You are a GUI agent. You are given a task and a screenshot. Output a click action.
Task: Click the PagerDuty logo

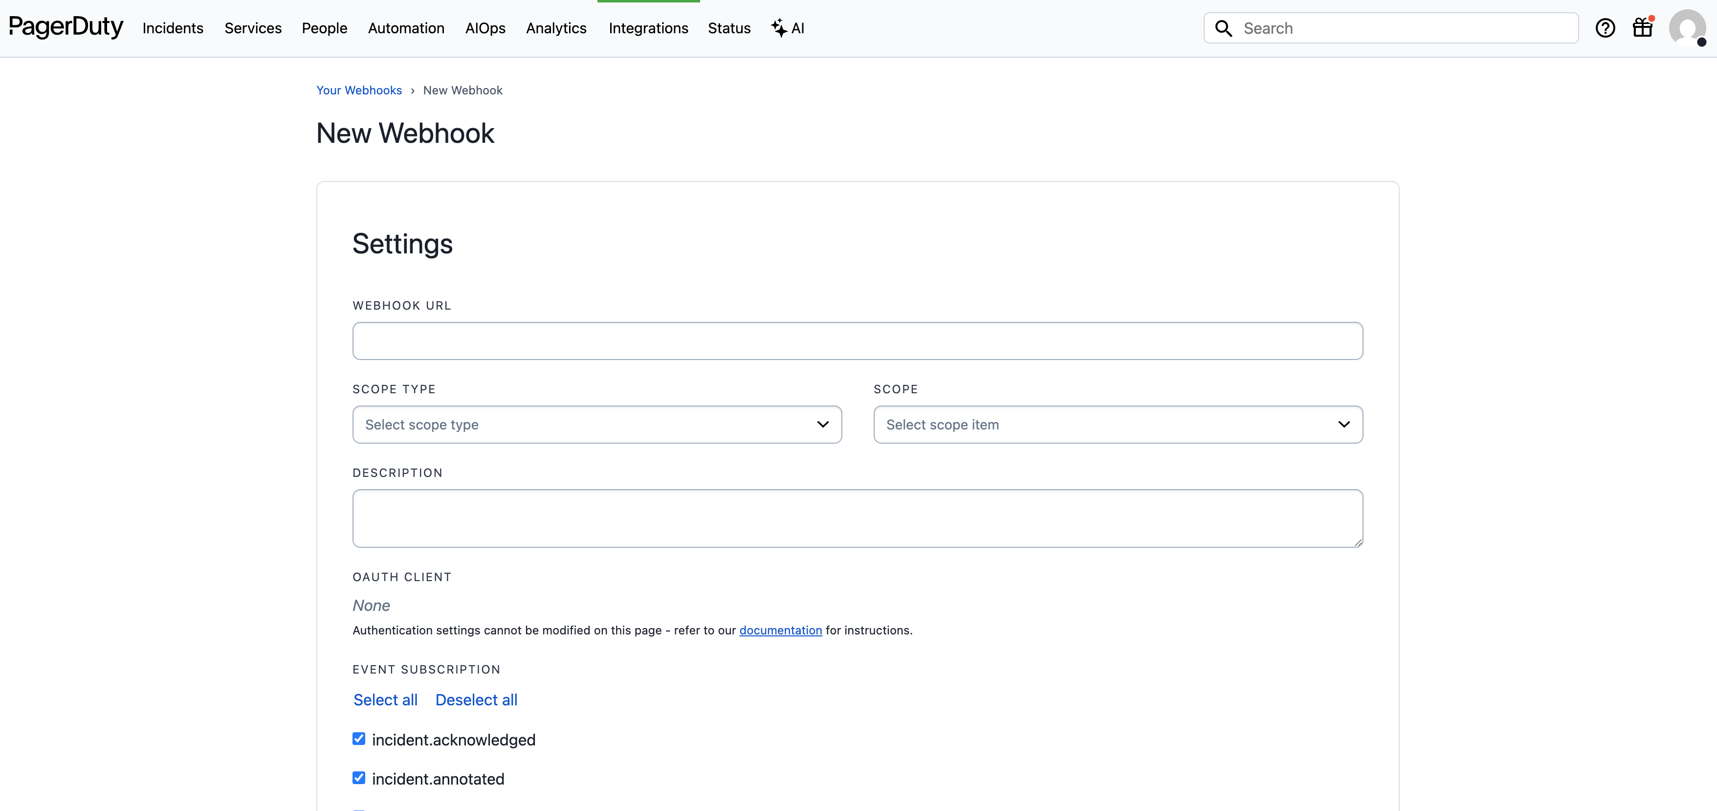click(66, 27)
